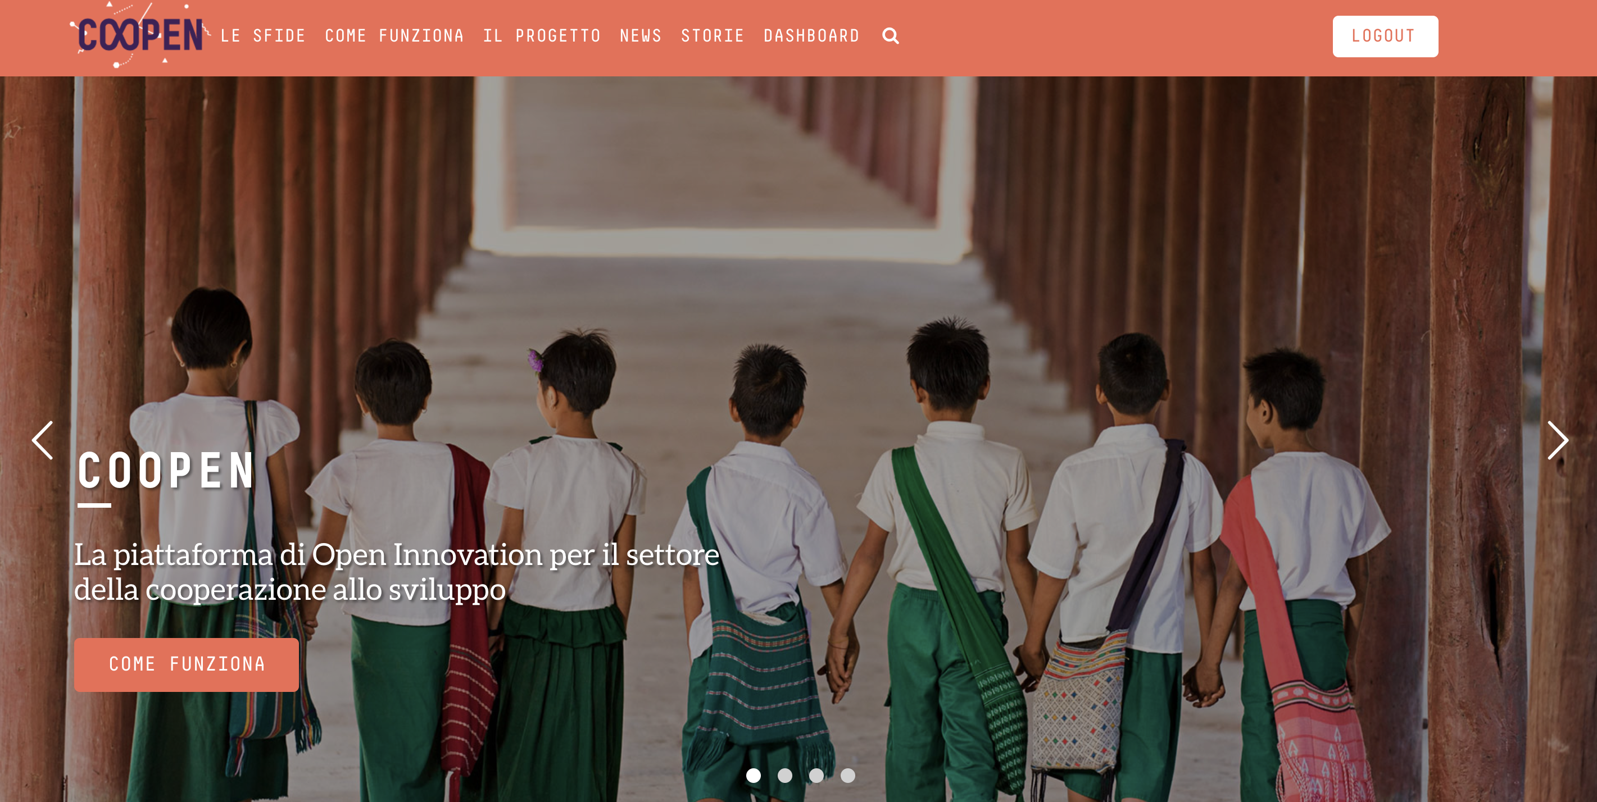Click the Open Innovation tagline text

click(x=397, y=571)
